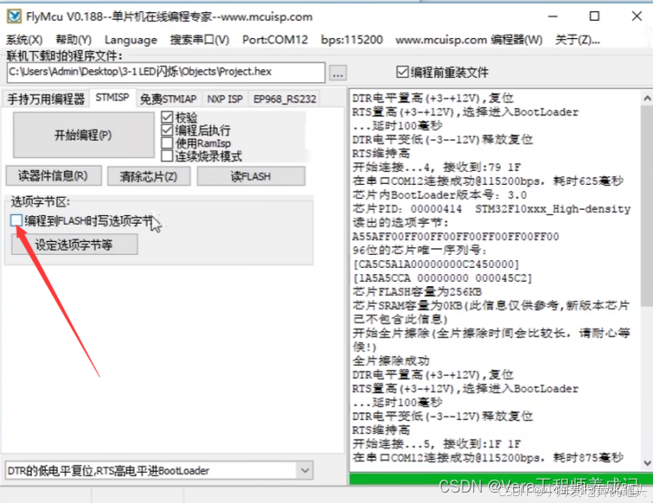Open the www.mcuisp.com 编程器(W) menu
The height and width of the screenshot is (503, 653).
(x=469, y=40)
